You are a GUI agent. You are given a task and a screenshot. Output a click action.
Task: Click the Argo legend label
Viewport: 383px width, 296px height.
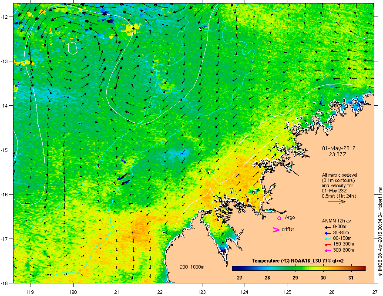[x=290, y=217]
